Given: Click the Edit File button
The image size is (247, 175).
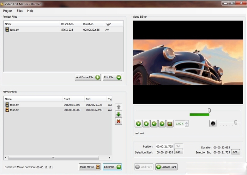Looking at the screenshot, I should click(x=112, y=77).
